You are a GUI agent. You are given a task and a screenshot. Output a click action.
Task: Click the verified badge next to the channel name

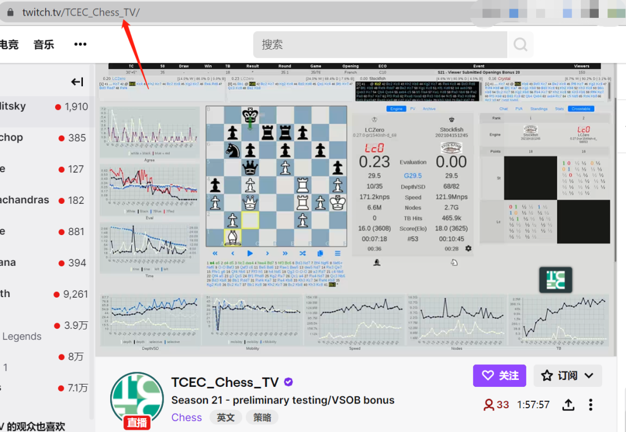pyautogui.click(x=288, y=382)
